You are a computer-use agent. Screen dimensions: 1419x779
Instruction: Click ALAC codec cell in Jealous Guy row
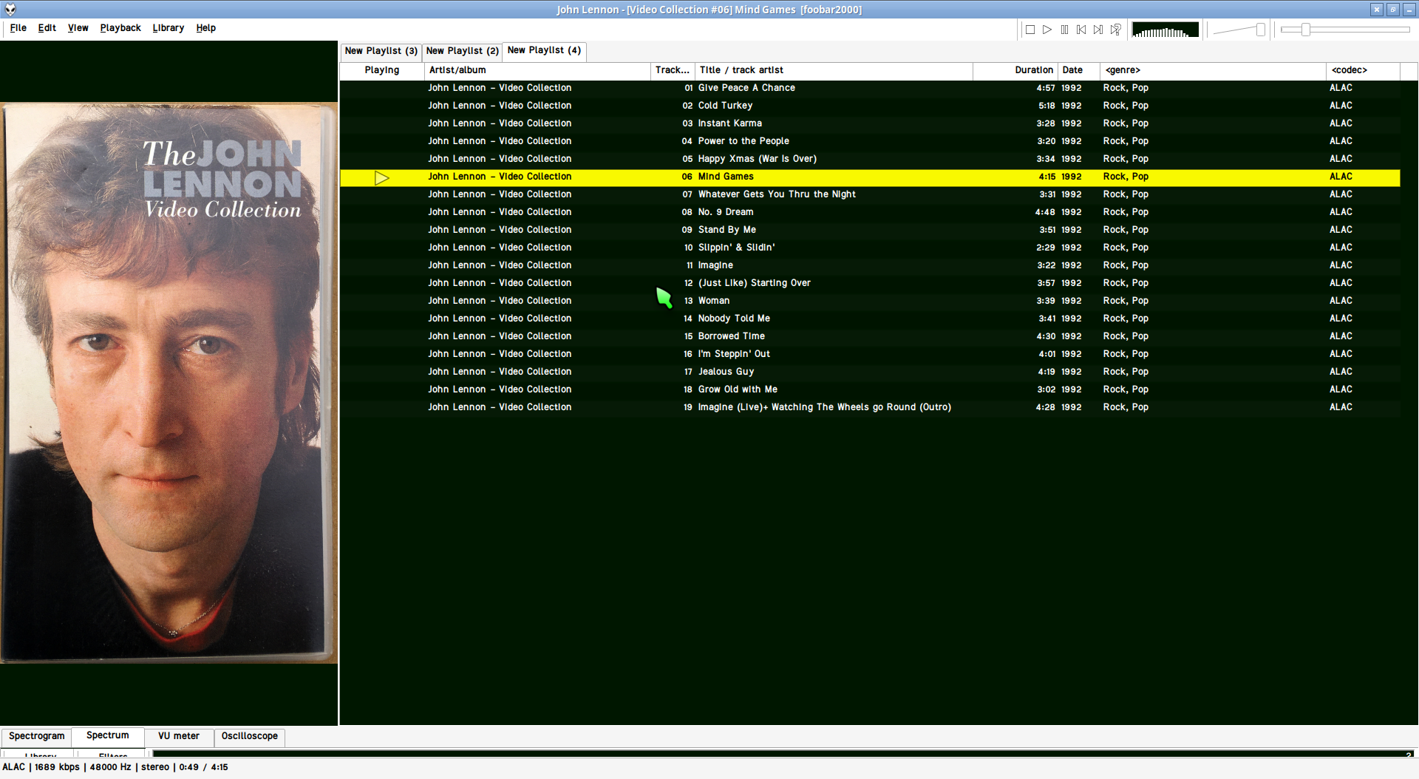[1341, 372]
